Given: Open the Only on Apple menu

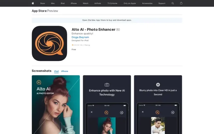Looking at the screenshot, I should (x=130, y=3).
